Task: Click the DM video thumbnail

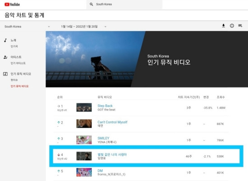Action: tap(84, 172)
